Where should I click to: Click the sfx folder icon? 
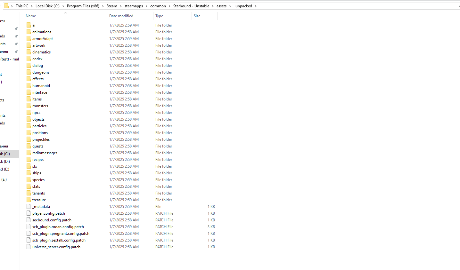tap(29, 166)
